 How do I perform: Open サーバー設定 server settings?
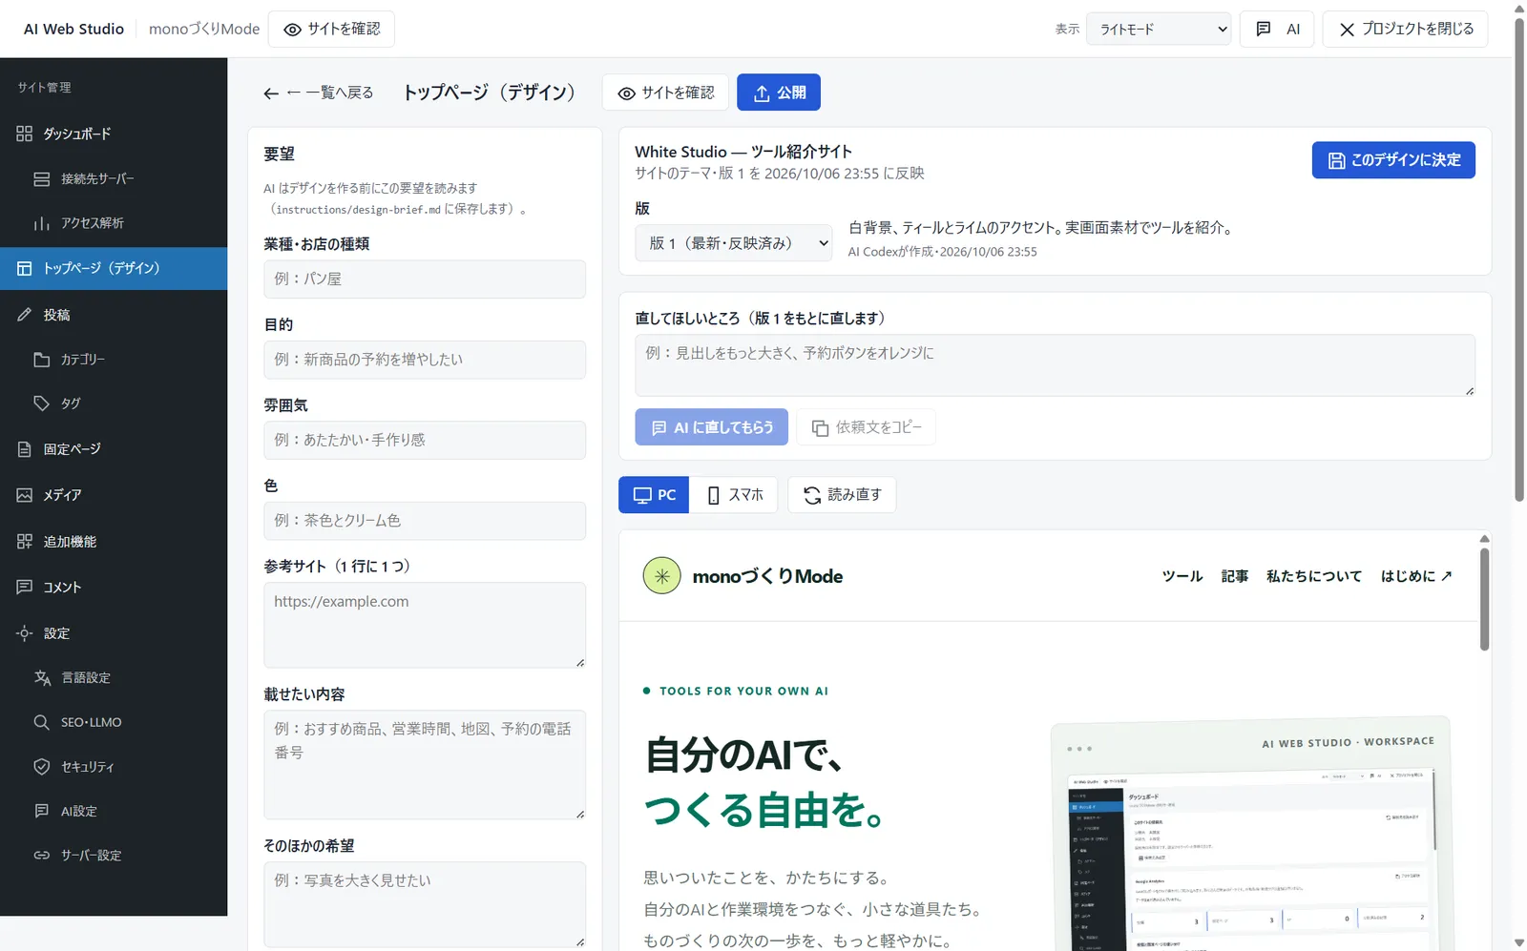click(114, 856)
